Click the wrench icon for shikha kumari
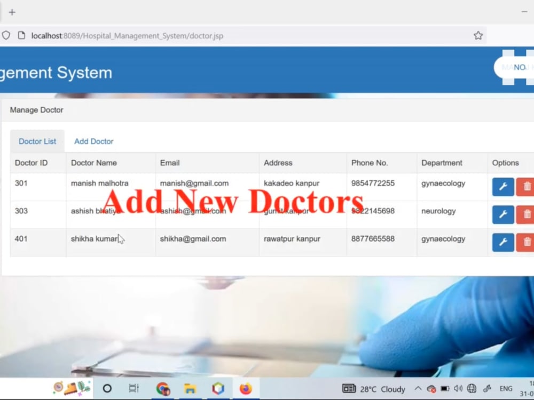The width and height of the screenshot is (534, 400). (x=502, y=242)
